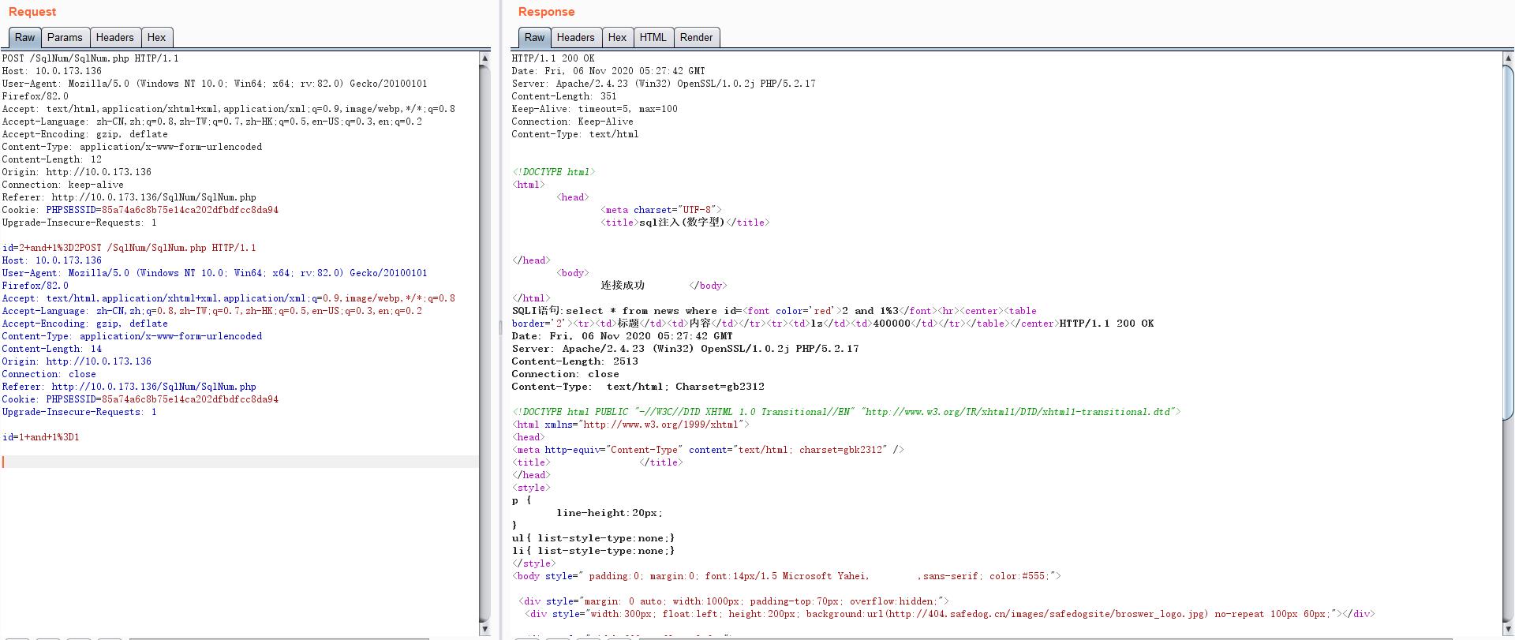
Task: Click 'Connection: close' in the Request pane
Action: [x=49, y=374]
